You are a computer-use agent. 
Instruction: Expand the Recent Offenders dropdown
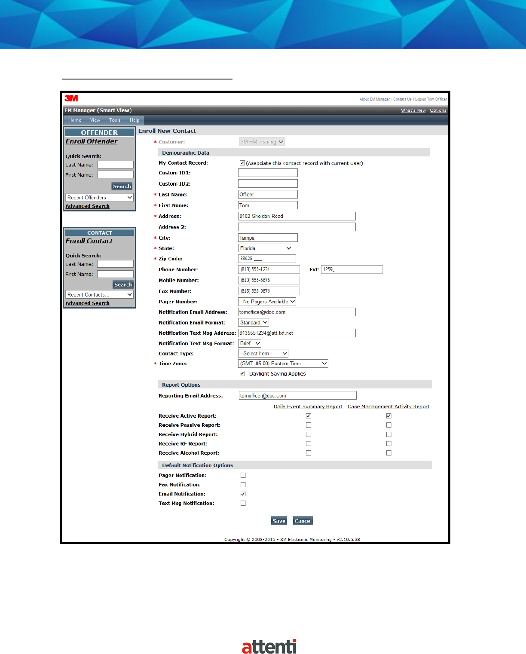100,198
